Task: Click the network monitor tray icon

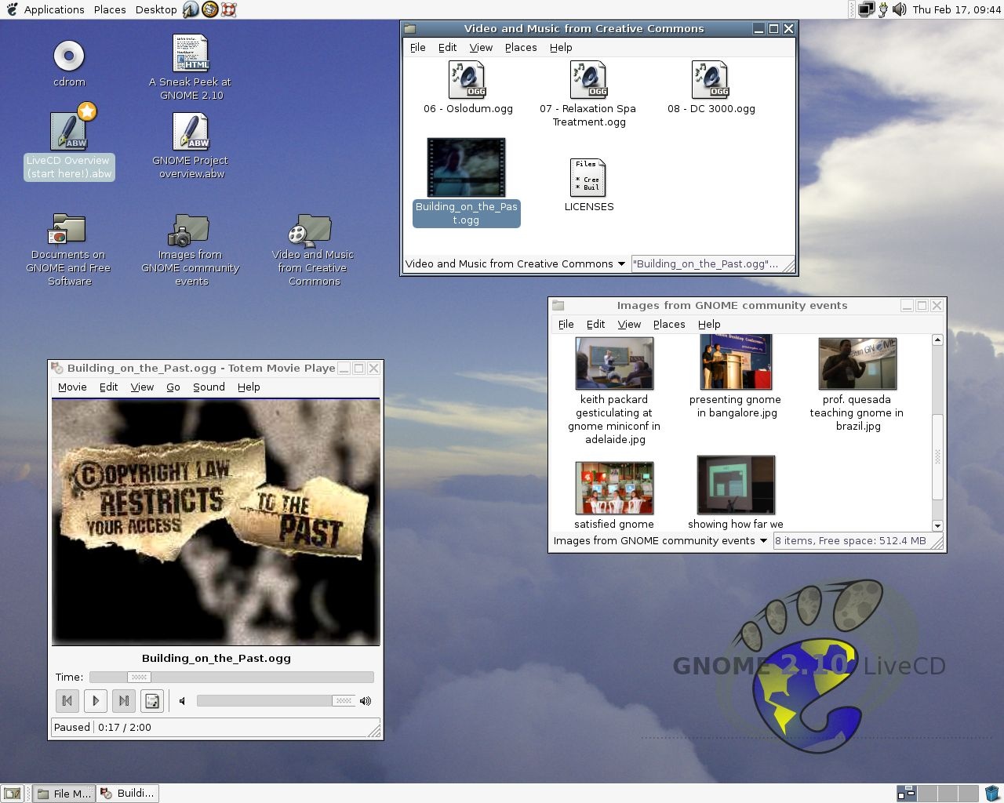Action: (867, 9)
